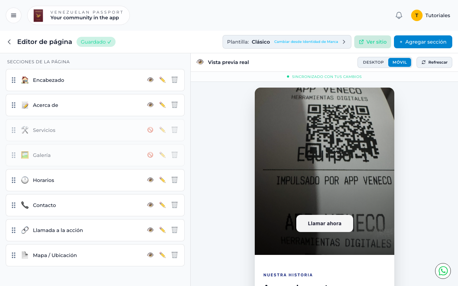Select the Galería row label
The image size is (458, 286).
coord(42,155)
